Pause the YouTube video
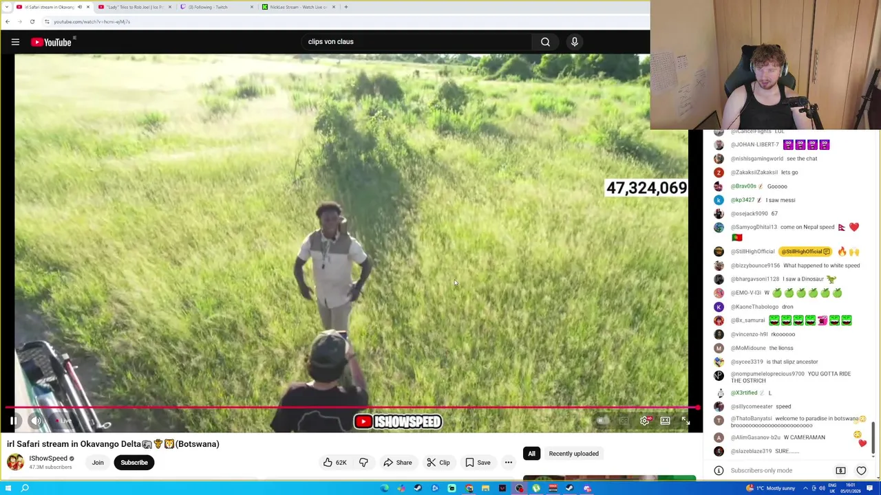The height and width of the screenshot is (495, 881). [x=13, y=421]
